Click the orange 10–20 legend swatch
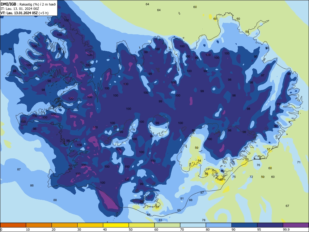 pyautogui.click(x=39, y=225)
